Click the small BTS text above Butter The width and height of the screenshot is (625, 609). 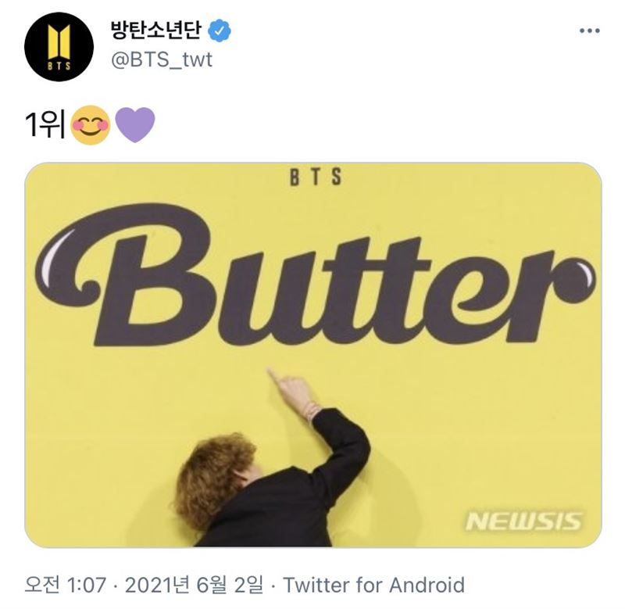[x=316, y=177]
